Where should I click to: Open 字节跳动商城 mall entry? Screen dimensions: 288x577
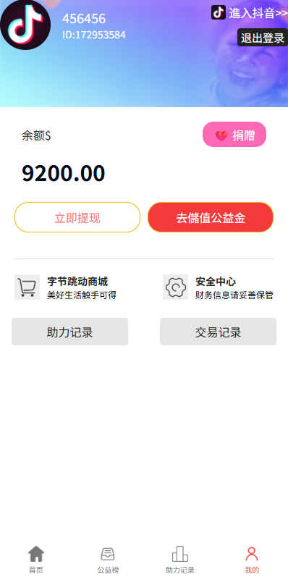pos(77,282)
